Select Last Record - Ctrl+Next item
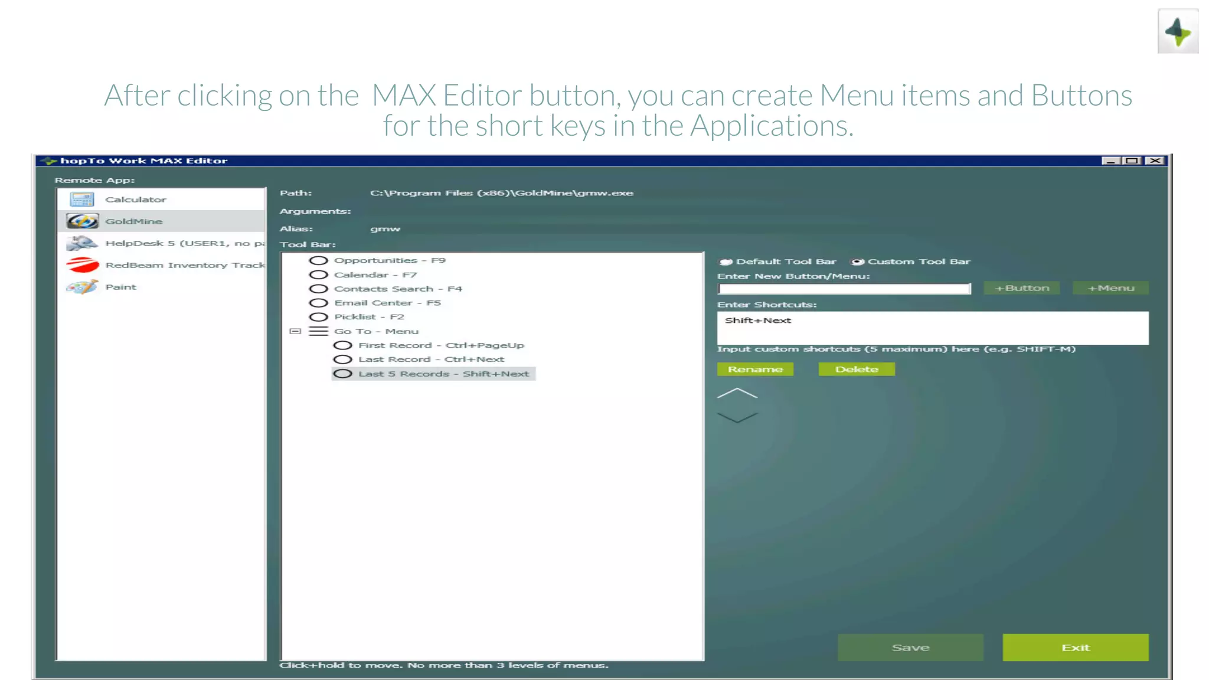1209x680 pixels. 431,359
